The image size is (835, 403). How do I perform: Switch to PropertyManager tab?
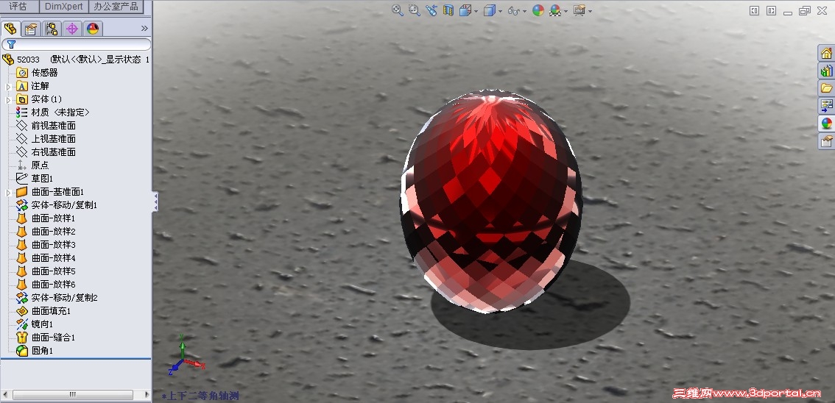coord(31,29)
